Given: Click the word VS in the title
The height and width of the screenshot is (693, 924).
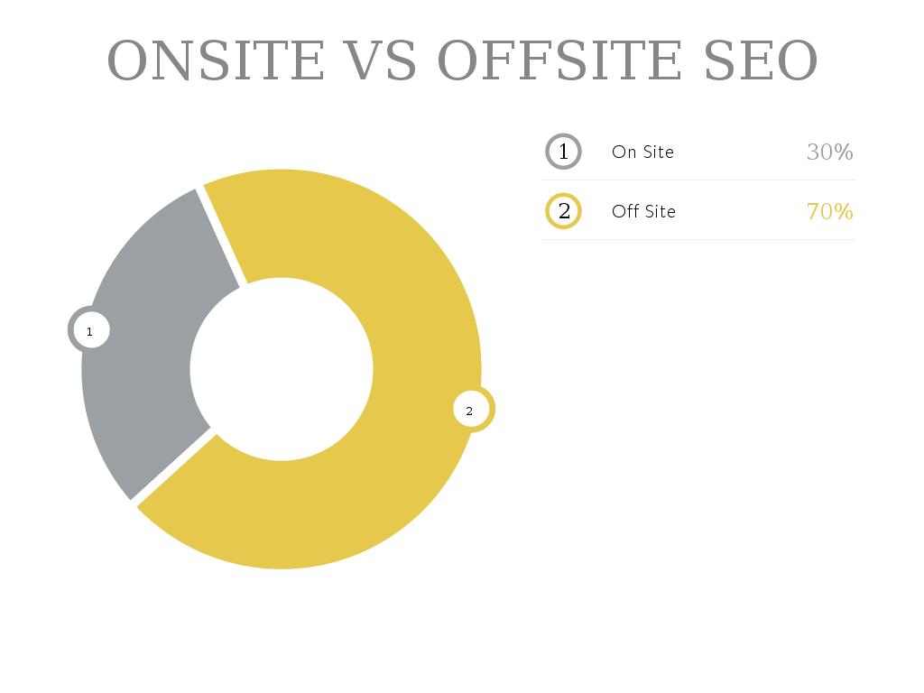Looking at the screenshot, I should 382,60.
